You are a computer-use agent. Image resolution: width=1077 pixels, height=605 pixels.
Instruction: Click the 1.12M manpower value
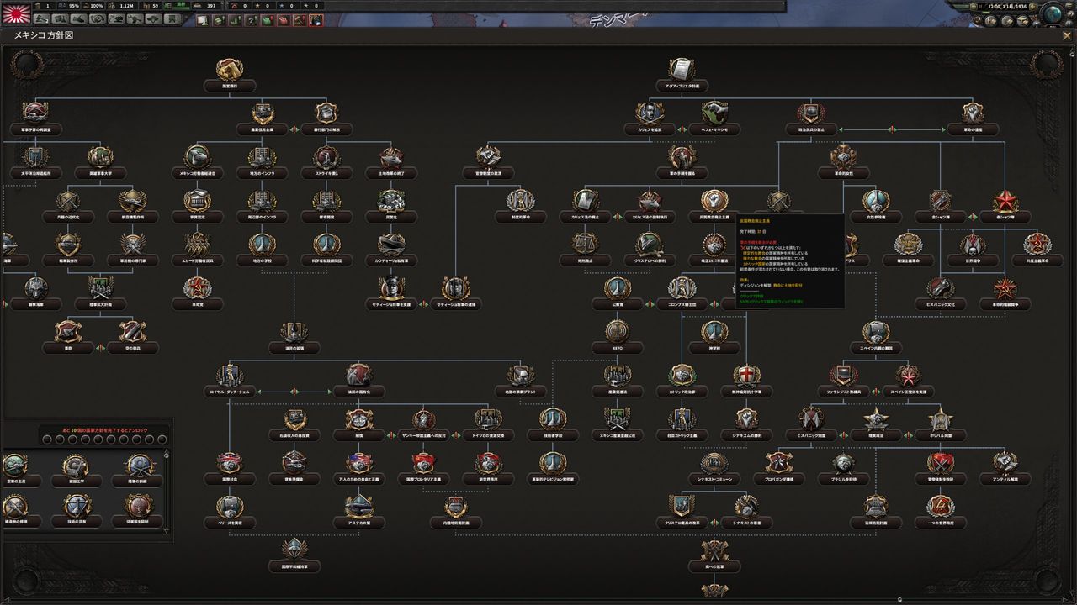[126, 6]
